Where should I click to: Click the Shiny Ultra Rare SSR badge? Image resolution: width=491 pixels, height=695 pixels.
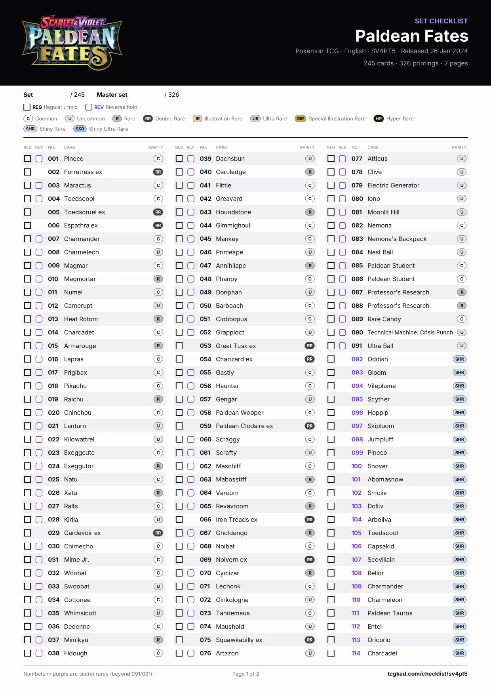click(80, 129)
